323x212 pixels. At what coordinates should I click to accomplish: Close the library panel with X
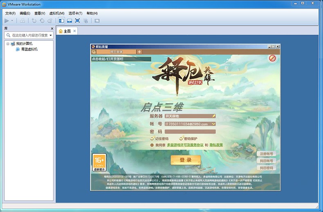(x=52, y=29)
